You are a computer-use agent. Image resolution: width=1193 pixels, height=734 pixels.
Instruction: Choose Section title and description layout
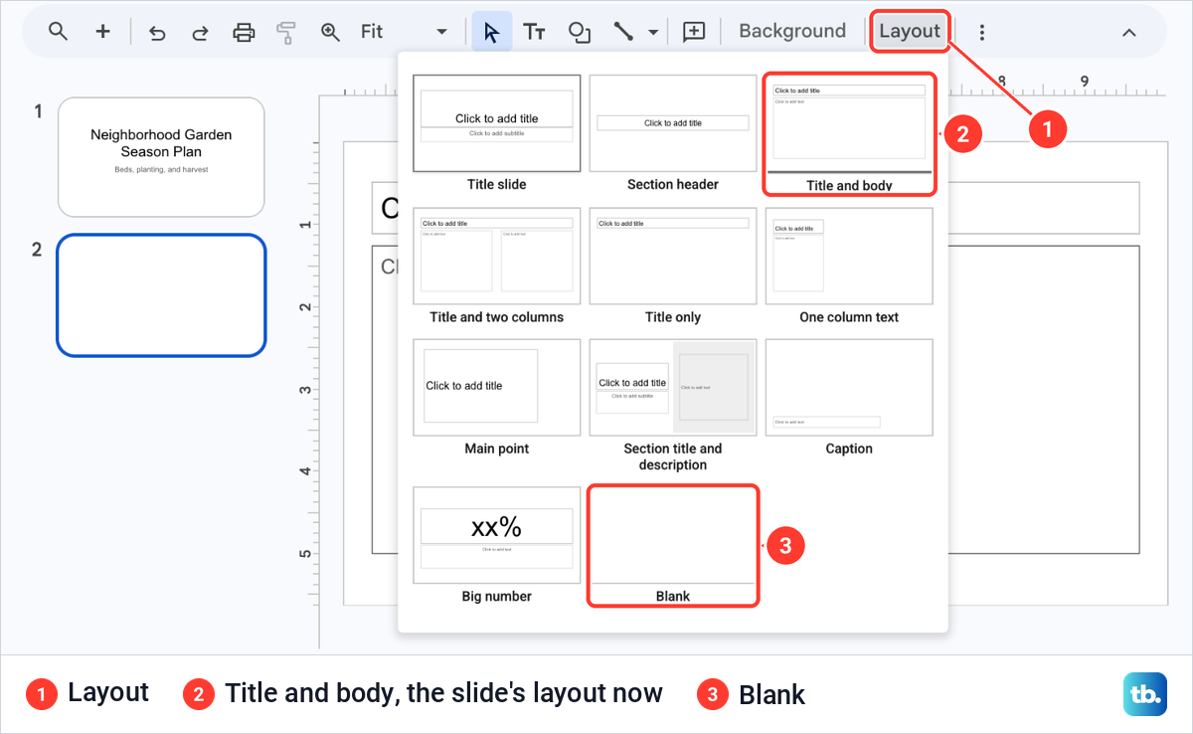click(673, 405)
